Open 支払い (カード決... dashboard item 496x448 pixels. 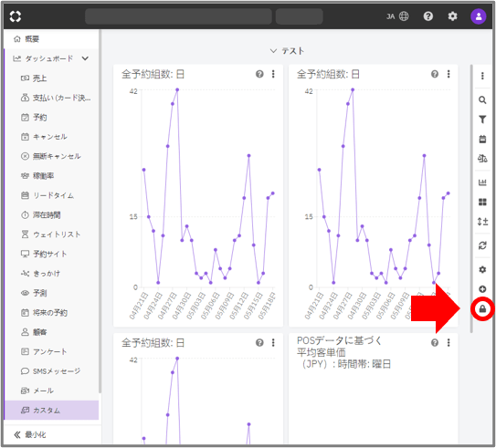pos(51,98)
